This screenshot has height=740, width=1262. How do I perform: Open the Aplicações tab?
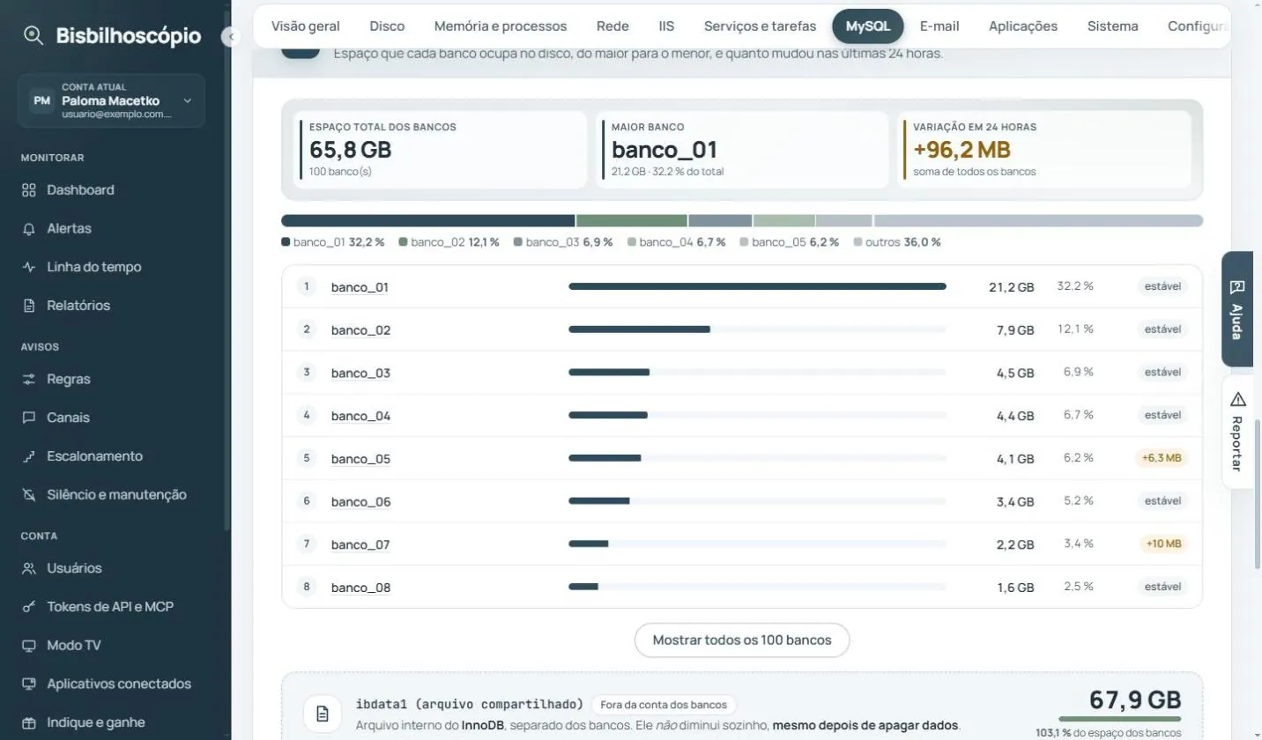click(1023, 26)
